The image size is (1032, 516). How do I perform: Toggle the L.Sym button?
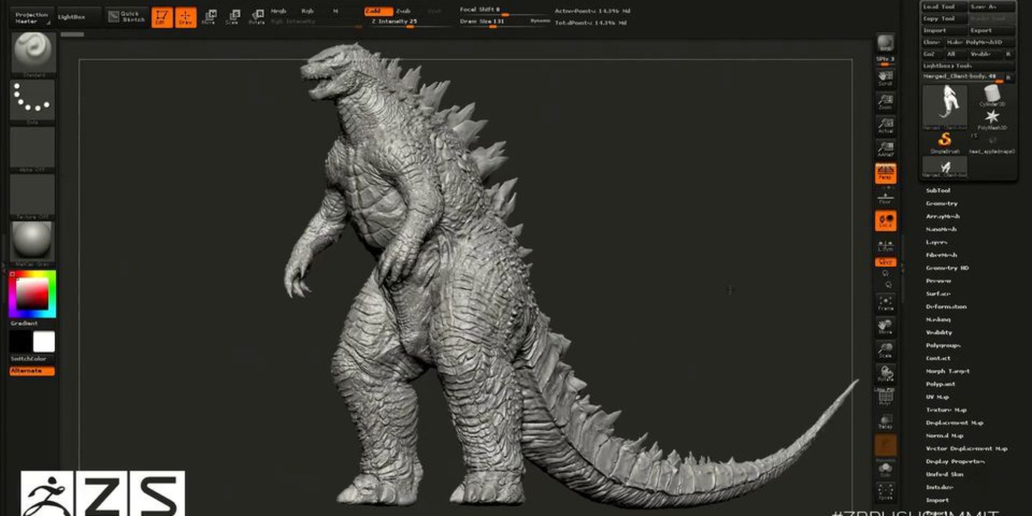click(x=885, y=245)
